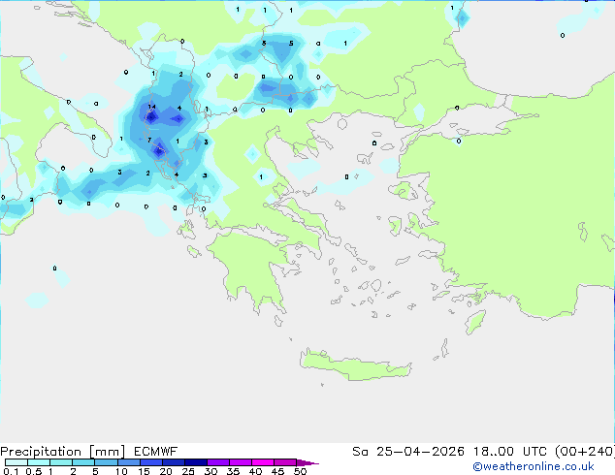
Task: Click the '30' legend scale label
Action: coord(210,471)
